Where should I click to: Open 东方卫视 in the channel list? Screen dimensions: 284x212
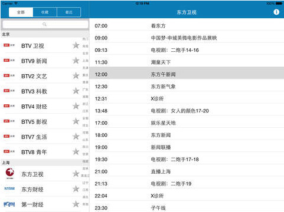click(32, 174)
